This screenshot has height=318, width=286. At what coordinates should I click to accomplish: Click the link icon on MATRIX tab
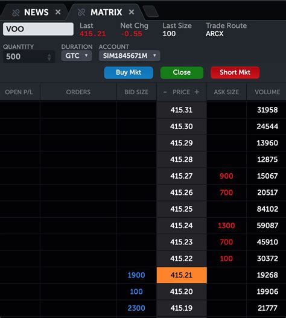(x=81, y=13)
